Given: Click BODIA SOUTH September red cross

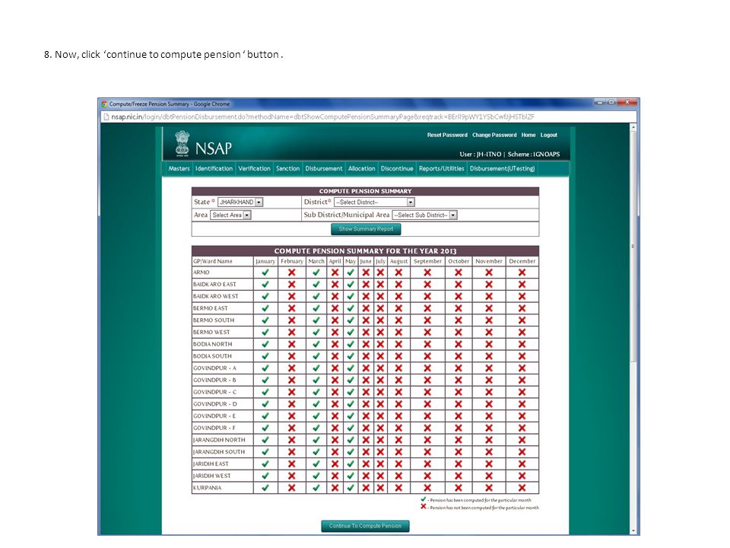Looking at the screenshot, I should tap(427, 356).
